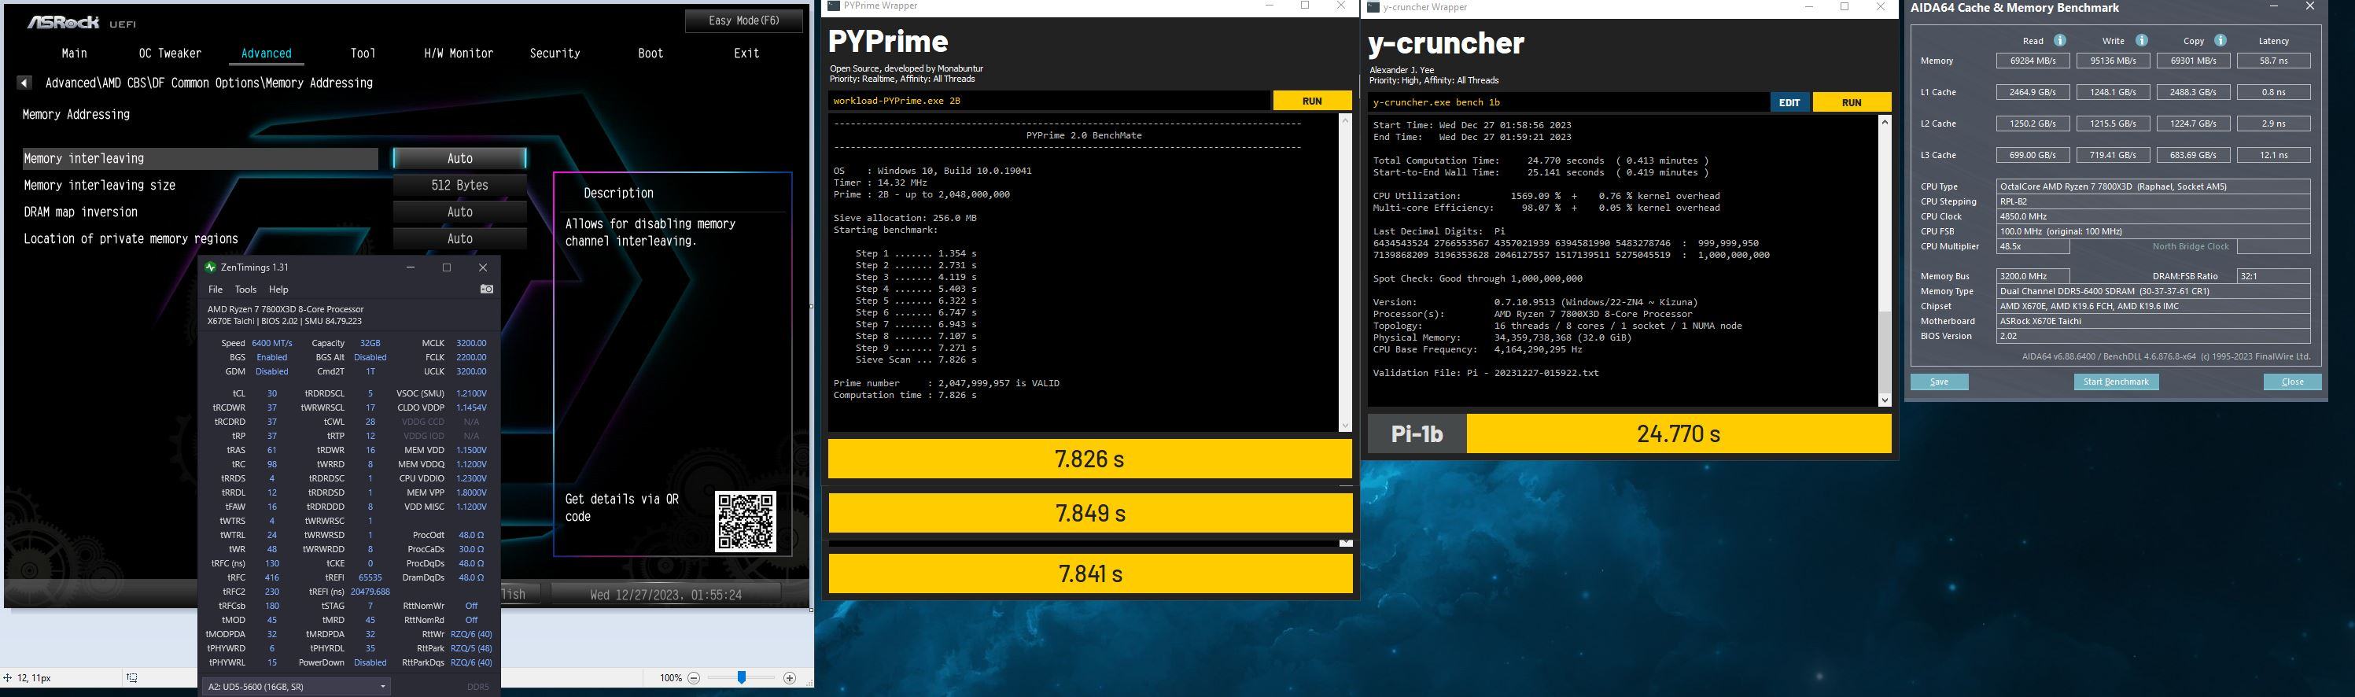This screenshot has height=697, width=2355.
Task: Click the y-cruncher bench command field
Action: [1568, 102]
